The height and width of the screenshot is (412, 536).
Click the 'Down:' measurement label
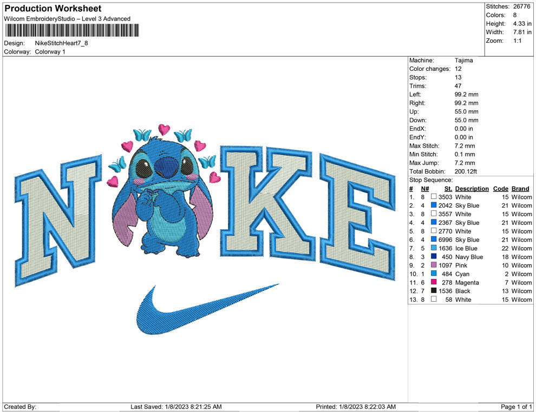click(x=418, y=120)
